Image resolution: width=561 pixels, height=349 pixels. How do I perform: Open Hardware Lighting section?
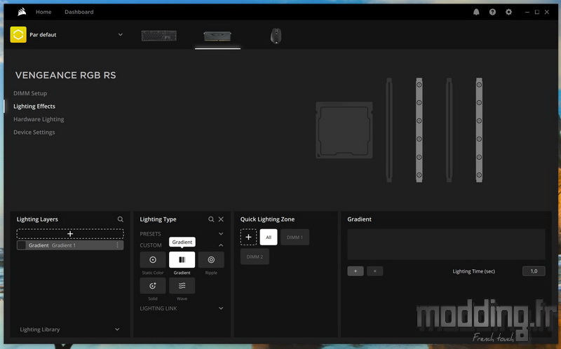point(39,119)
